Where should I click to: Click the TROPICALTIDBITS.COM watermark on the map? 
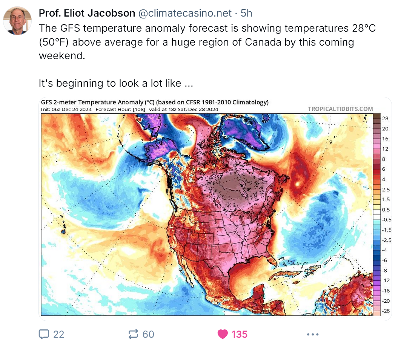[x=340, y=109]
